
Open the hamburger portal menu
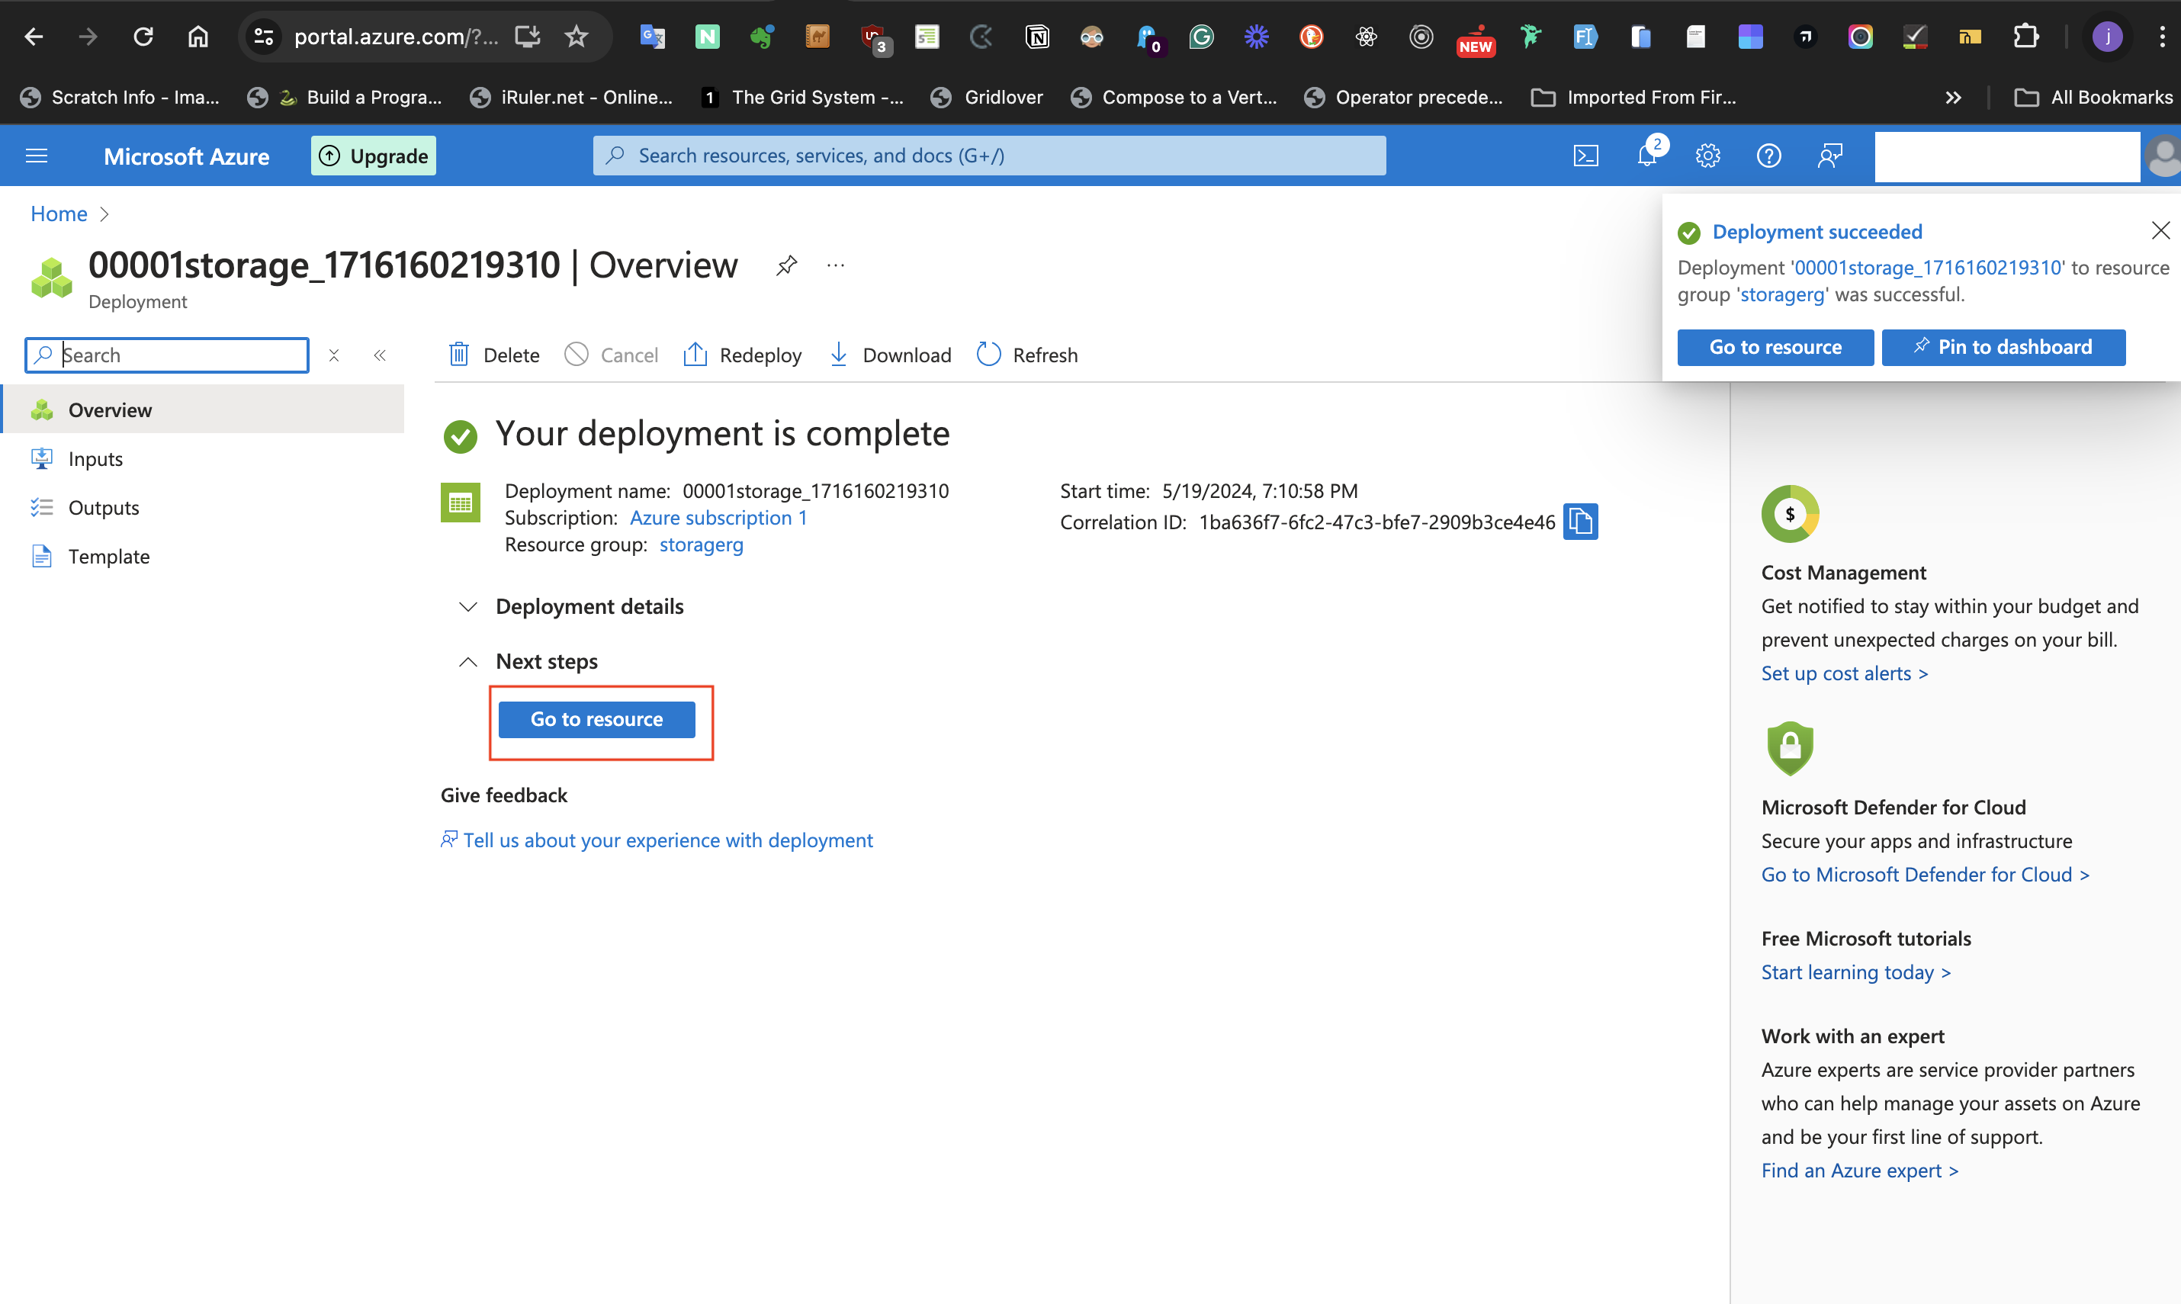tap(37, 156)
